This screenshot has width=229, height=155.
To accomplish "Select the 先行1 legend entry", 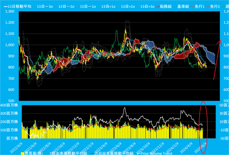I will coord(198,6).
